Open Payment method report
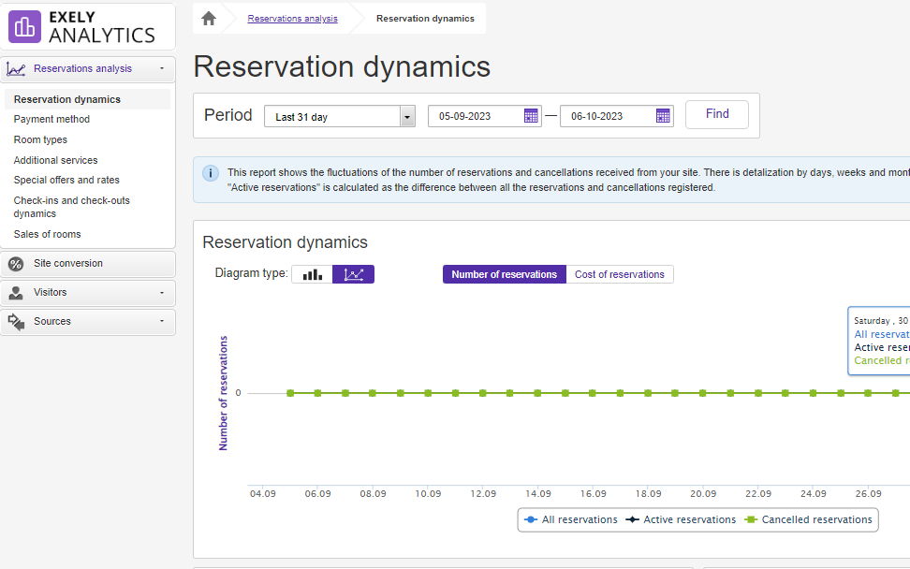 pyautogui.click(x=51, y=119)
